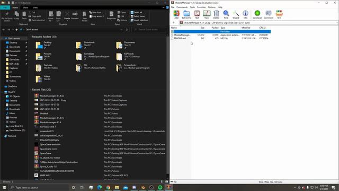
Task: Click Explorer refresh button beside address bar
Action: [x=127, y=30]
